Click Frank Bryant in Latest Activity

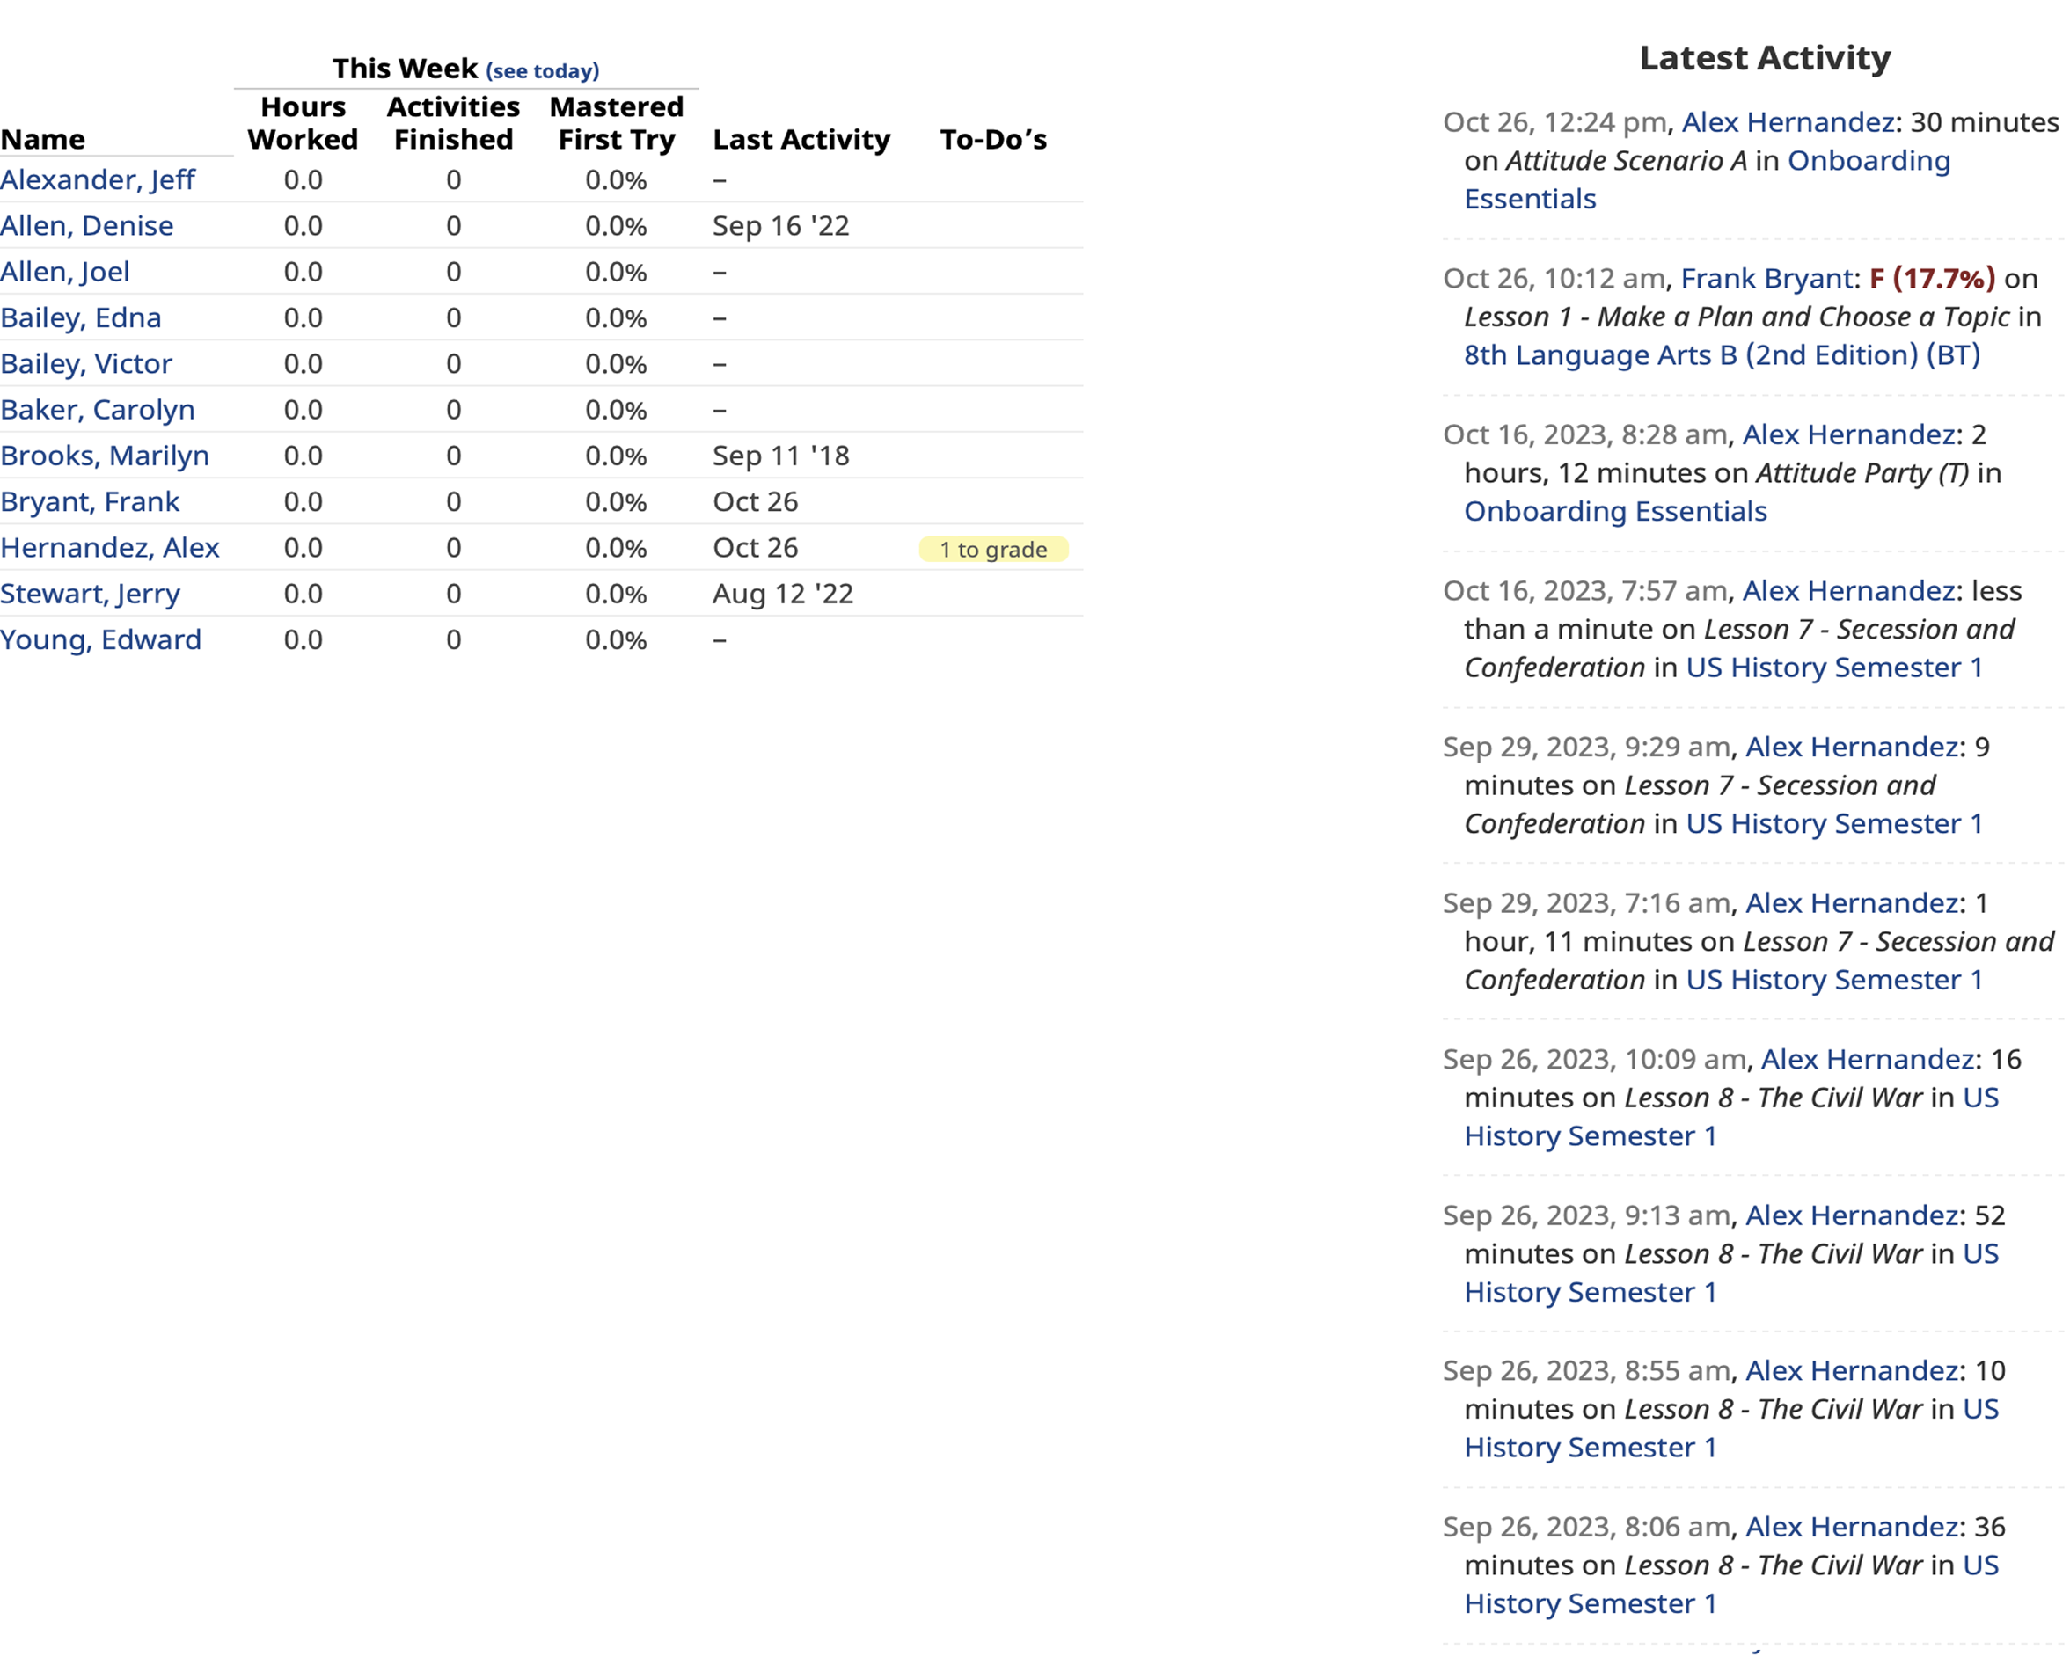pos(1766,278)
